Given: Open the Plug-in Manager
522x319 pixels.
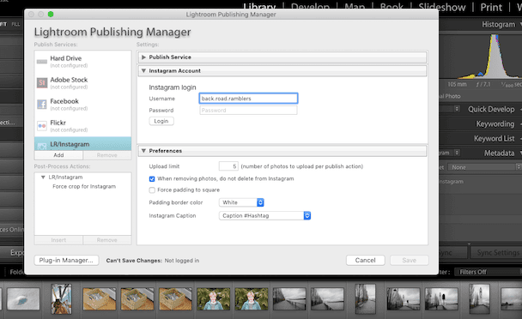Looking at the screenshot, I should coord(66,260).
